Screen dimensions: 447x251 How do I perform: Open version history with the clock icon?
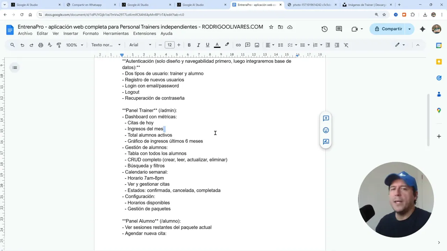(324, 29)
